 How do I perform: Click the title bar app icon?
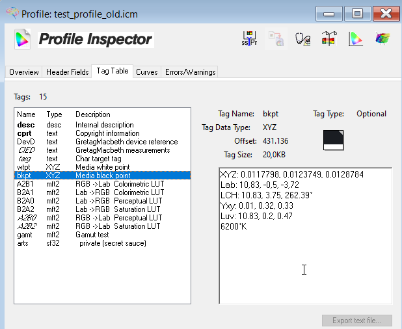click(x=11, y=14)
